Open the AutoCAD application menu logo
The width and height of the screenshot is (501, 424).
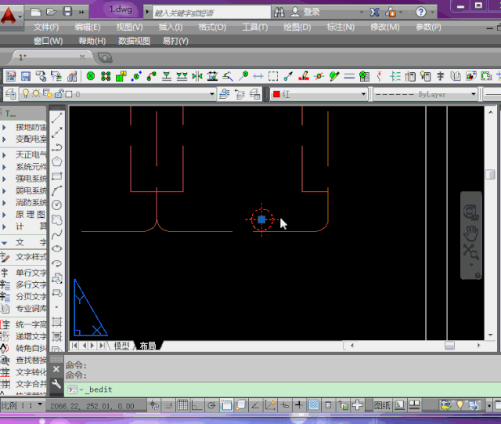11,13
